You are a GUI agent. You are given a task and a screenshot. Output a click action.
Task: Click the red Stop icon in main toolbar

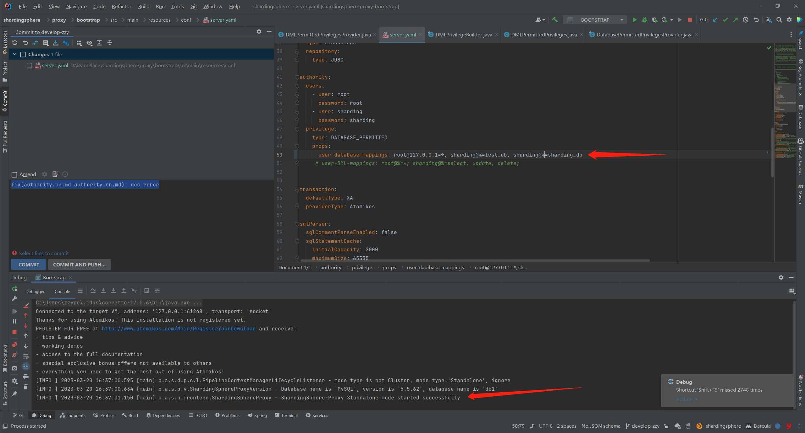(x=690, y=20)
